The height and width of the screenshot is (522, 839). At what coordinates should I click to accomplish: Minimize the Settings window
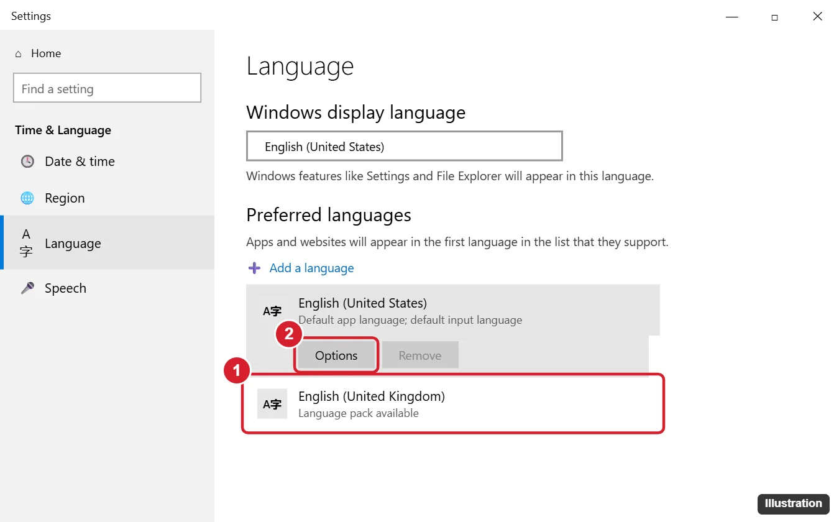(732, 17)
